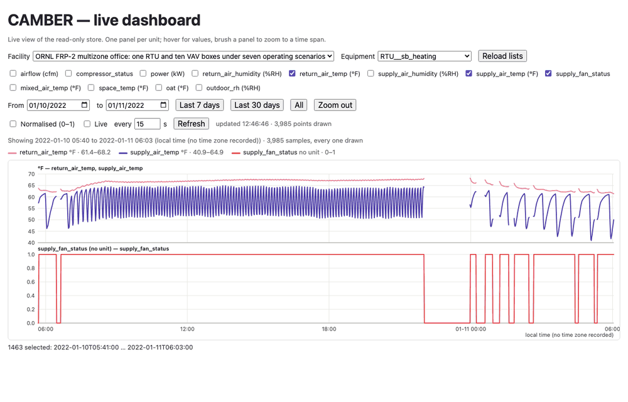Click the 'Showing 2022-01-10 05:40' summary line
Screen dimensions: 628x402
click(x=185, y=140)
